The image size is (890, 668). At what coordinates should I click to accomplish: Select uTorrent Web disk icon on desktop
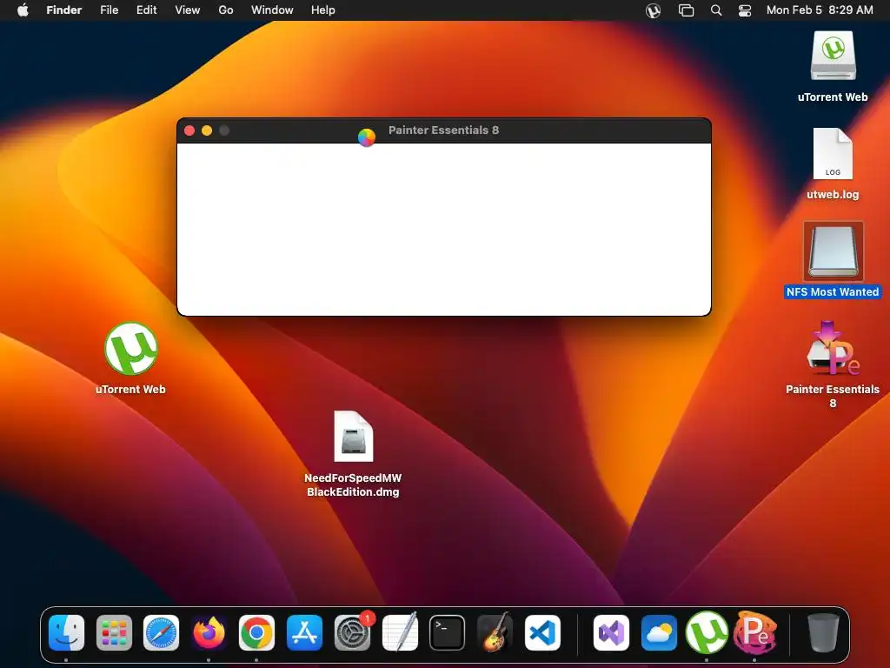pos(833,56)
